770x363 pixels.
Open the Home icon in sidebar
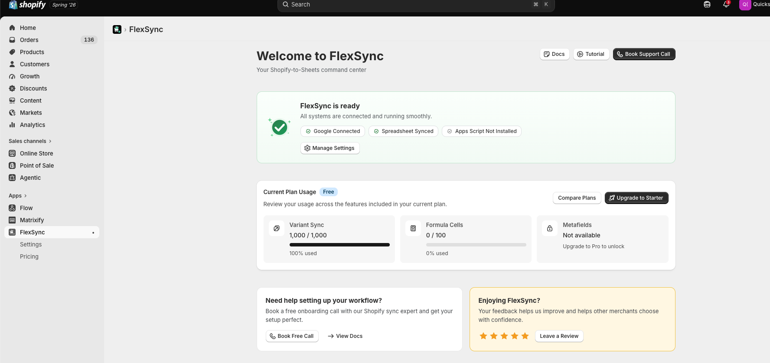(x=12, y=28)
